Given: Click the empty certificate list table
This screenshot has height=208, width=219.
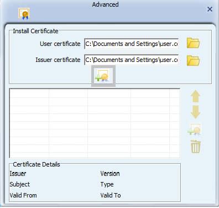Looking at the screenshot, I should tap(95, 123).
